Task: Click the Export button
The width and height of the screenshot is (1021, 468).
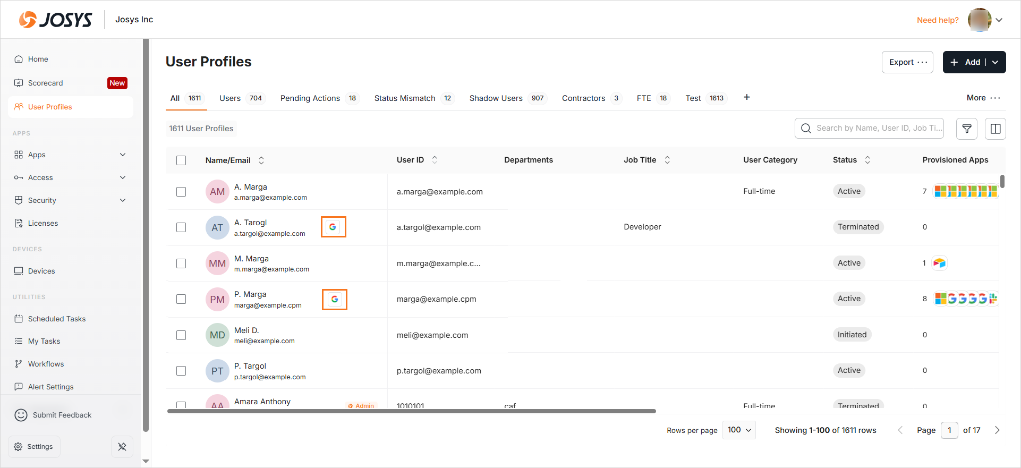Action: click(907, 62)
